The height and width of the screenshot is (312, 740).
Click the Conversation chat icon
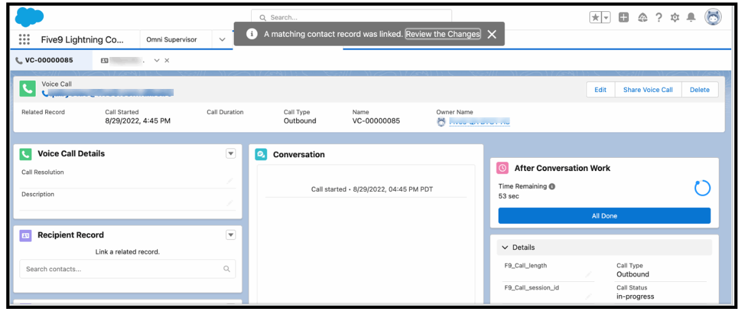(x=261, y=154)
